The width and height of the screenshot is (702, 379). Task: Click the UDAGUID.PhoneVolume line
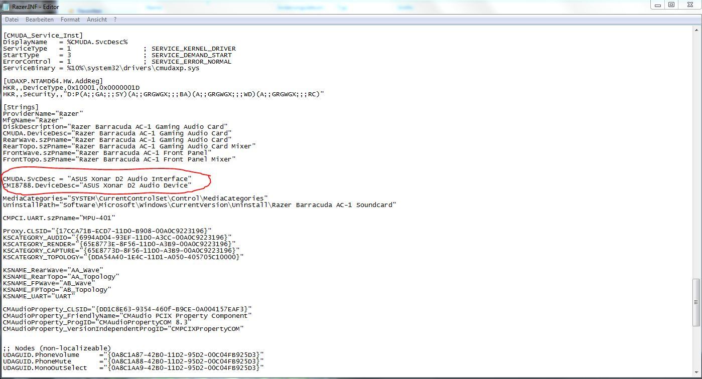(x=133, y=355)
